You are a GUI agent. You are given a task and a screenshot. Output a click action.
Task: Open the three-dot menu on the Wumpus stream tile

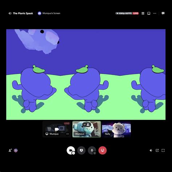coord(67,134)
